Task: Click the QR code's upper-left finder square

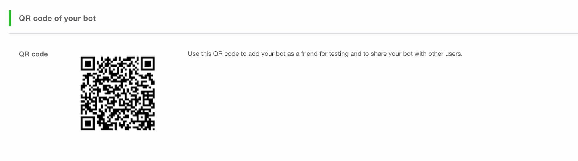Action: pos(88,64)
